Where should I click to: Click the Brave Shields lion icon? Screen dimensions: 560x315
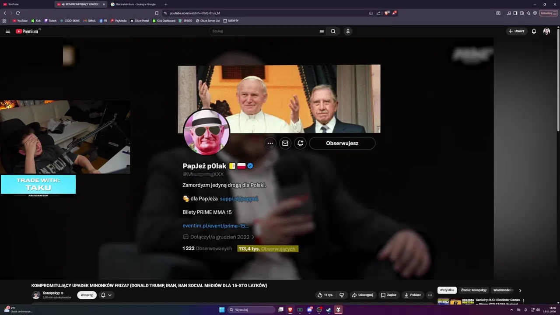[387, 13]
